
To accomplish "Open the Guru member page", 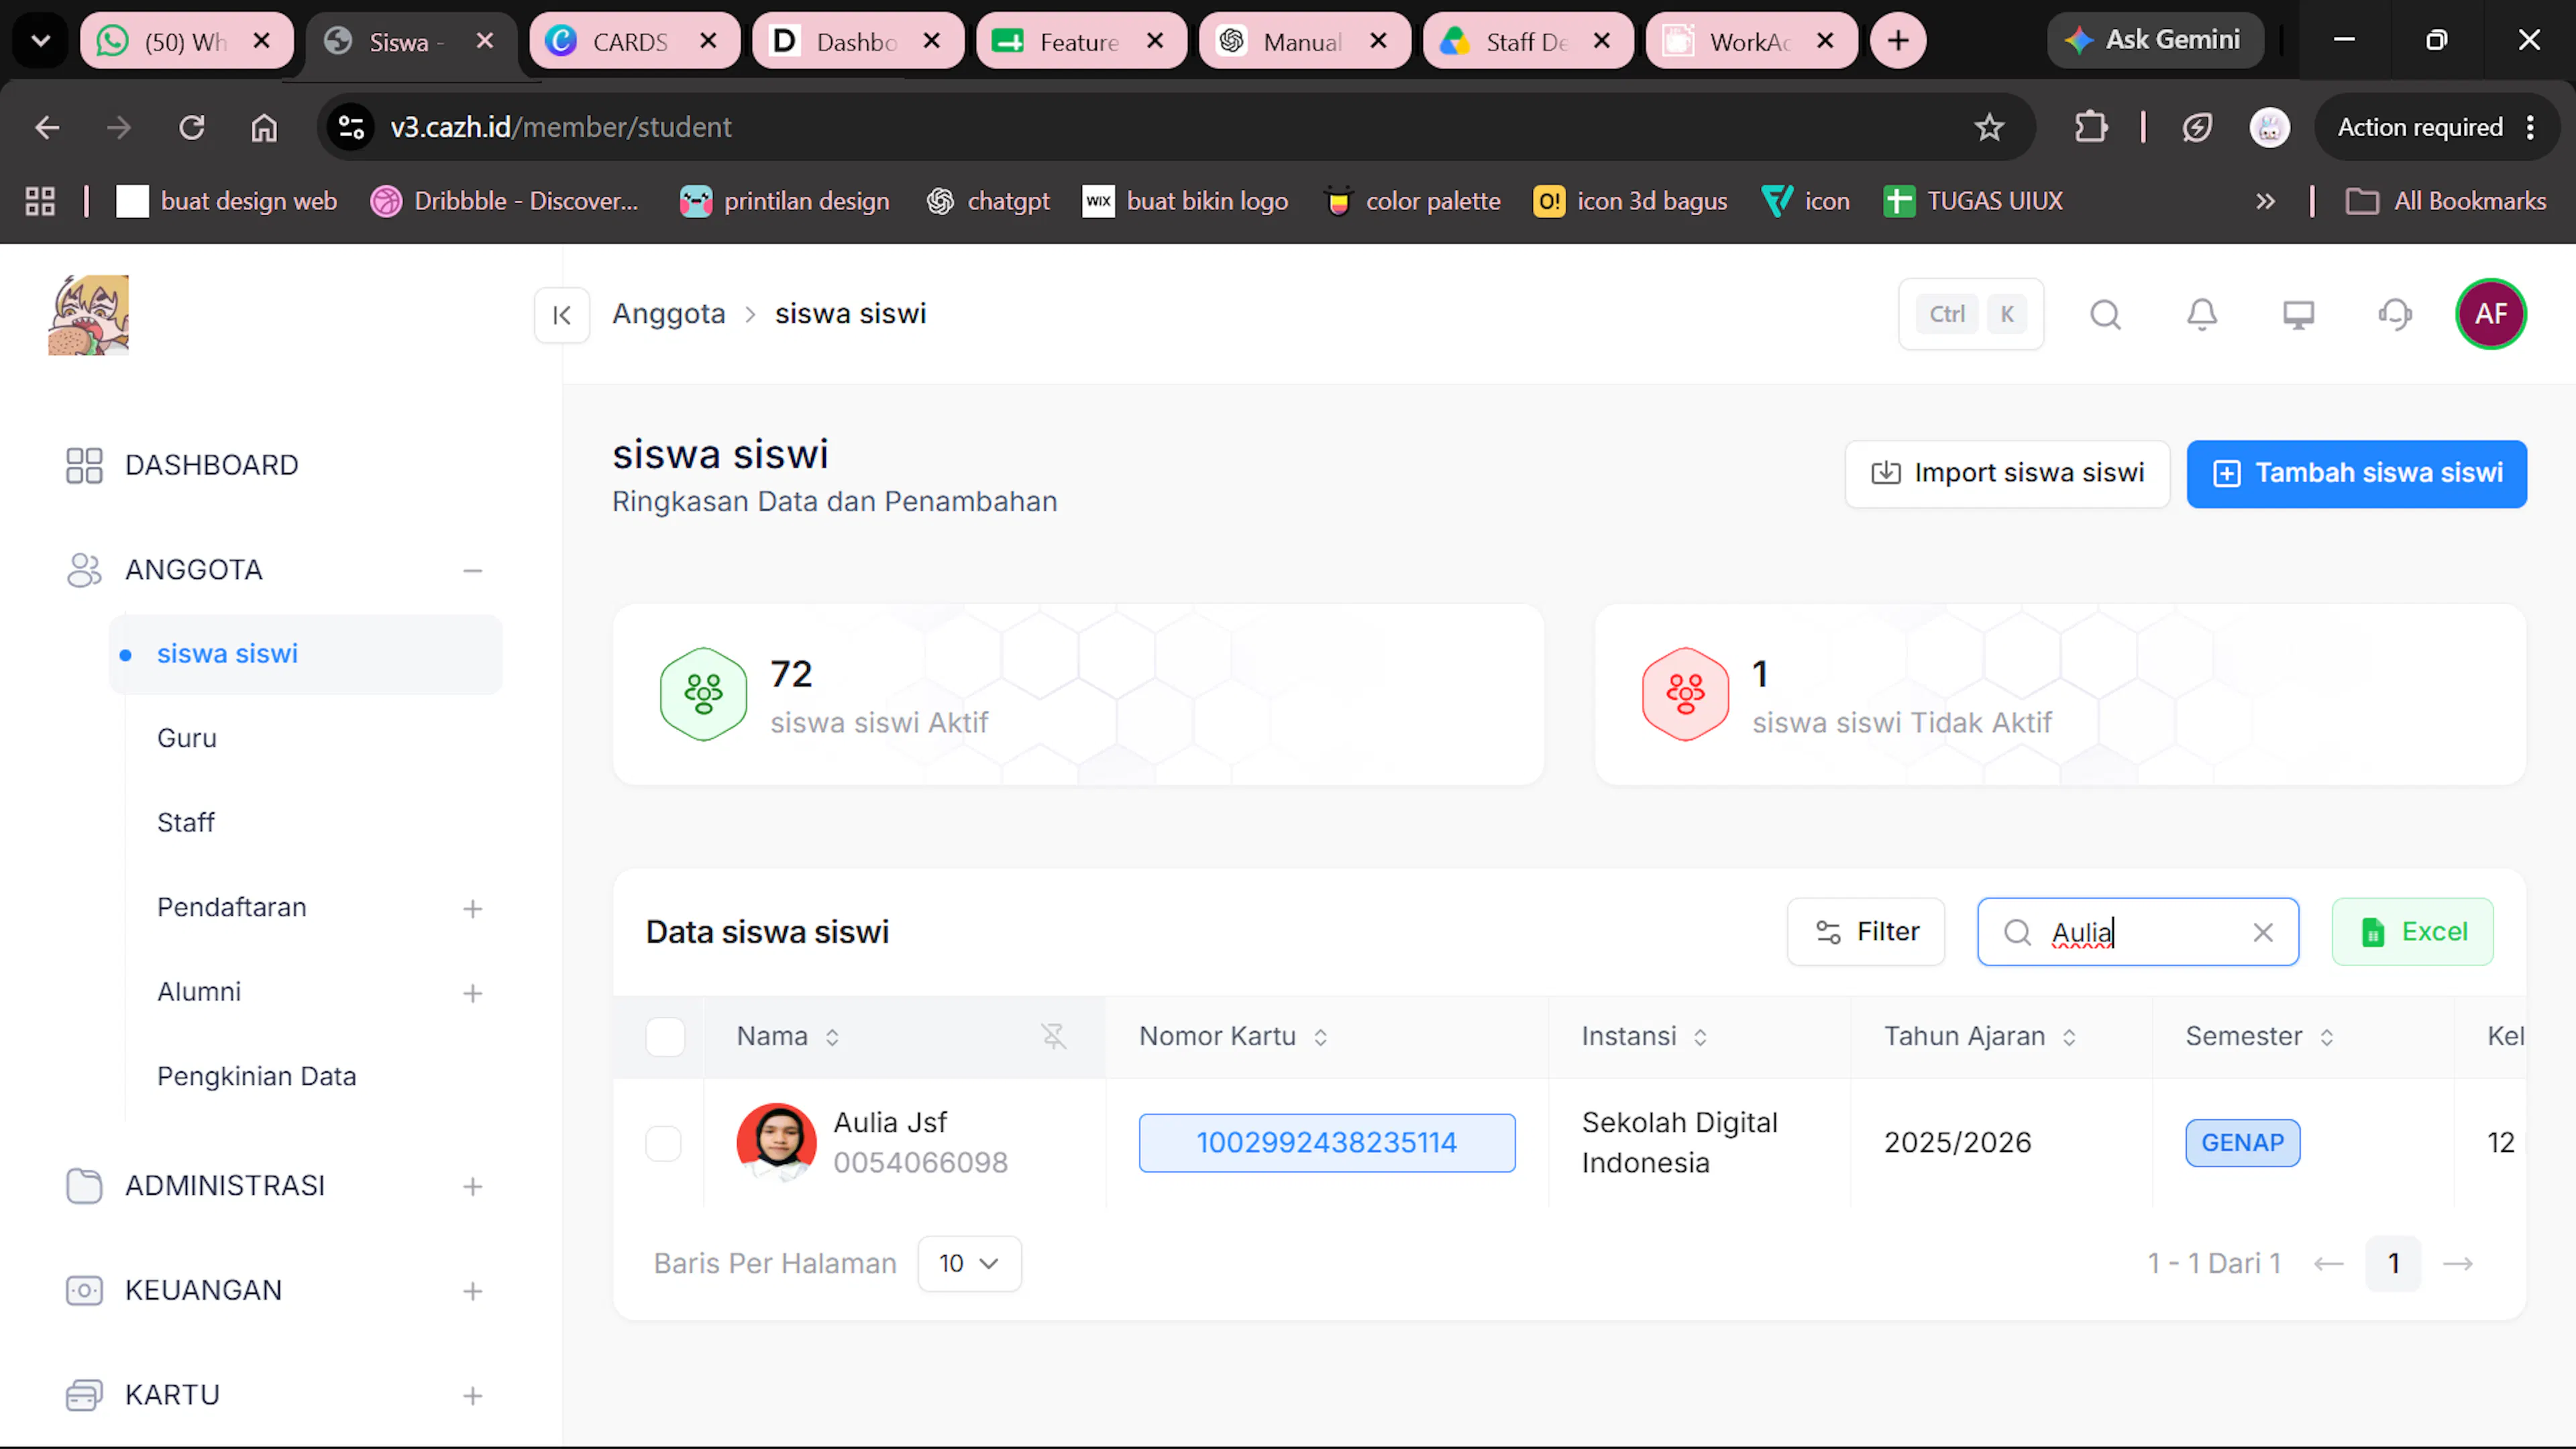I will click(x=187, y=738).
